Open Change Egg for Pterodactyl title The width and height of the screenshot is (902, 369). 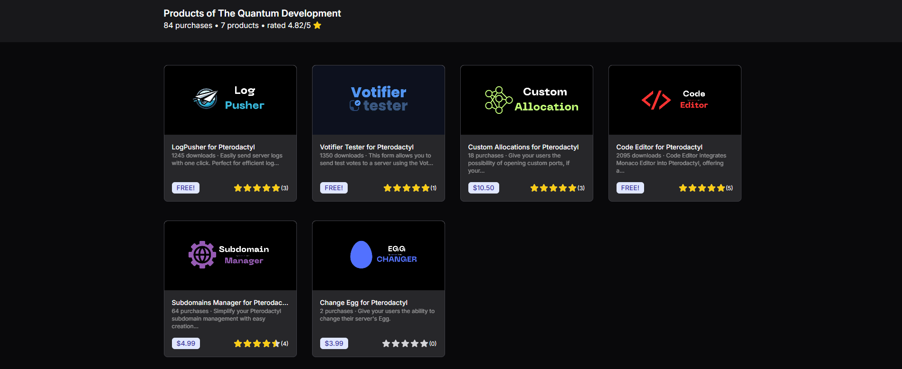(364, 303)
